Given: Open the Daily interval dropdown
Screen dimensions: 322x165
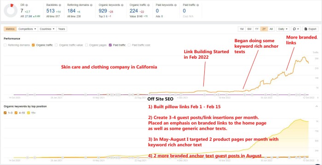Looking at the screenshot, I should (282, 29).
